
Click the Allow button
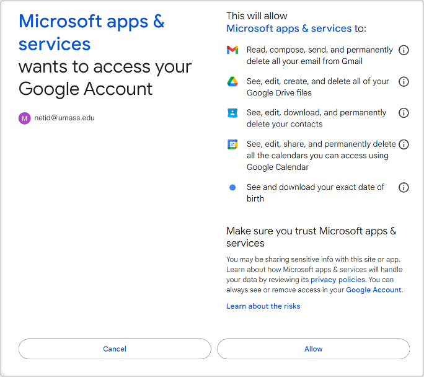tap(314, 349)
